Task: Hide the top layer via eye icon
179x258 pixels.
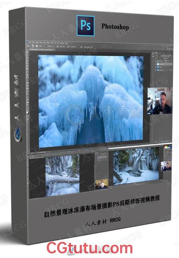Action: (156, 64)
